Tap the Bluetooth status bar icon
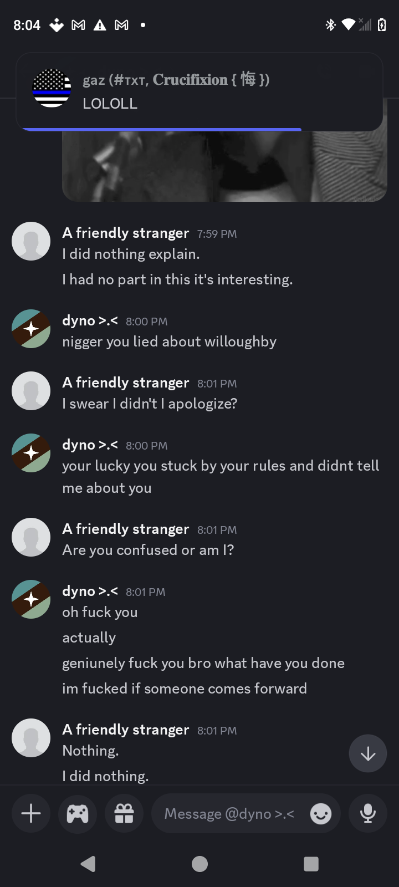Screen dimensions: 399x887 click(331, 25)
